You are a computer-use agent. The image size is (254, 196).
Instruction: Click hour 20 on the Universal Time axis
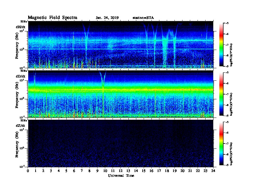[x=182, y=171]
